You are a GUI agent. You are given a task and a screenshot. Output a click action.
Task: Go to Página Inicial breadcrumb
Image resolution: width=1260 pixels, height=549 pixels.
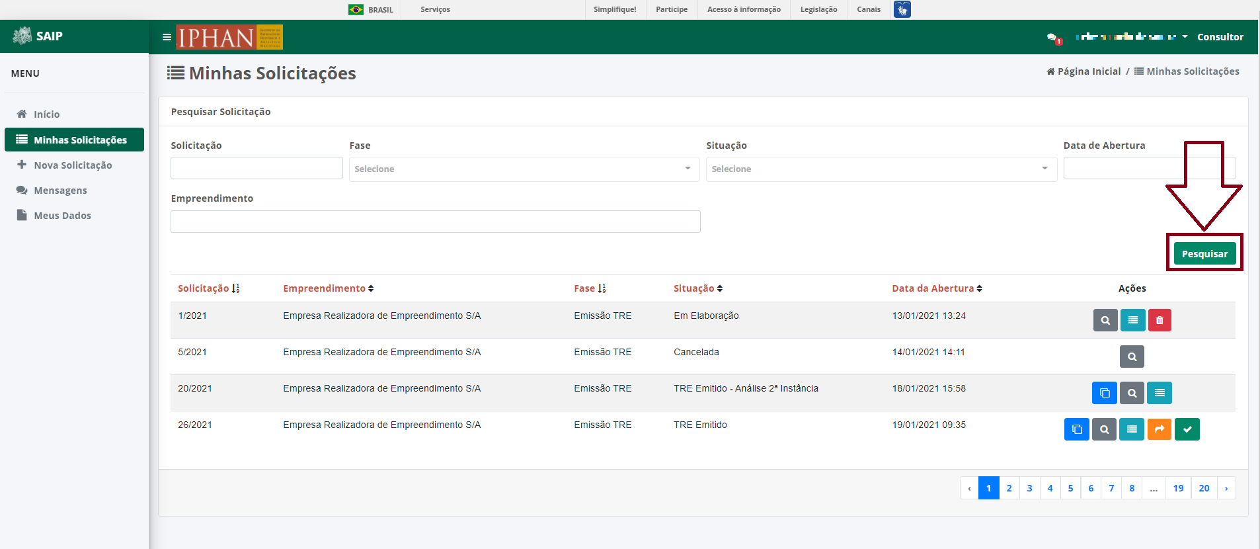[1083, 71]
